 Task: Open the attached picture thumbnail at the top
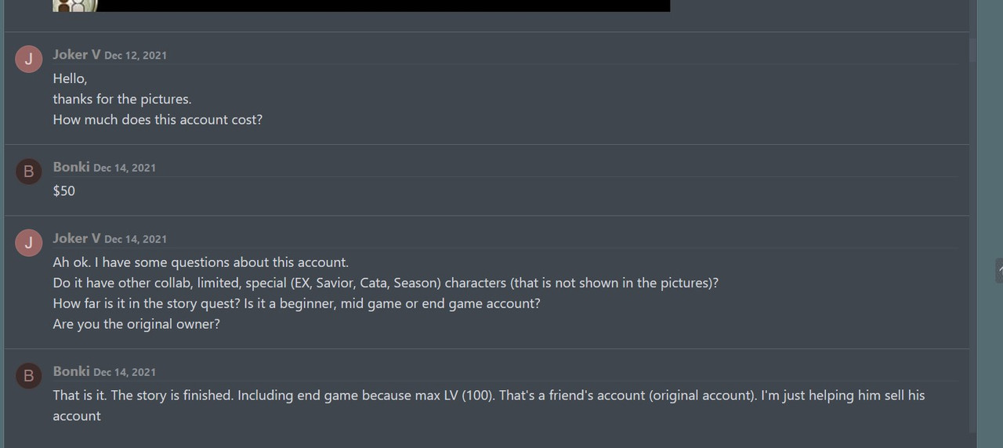tap(75, 5)
